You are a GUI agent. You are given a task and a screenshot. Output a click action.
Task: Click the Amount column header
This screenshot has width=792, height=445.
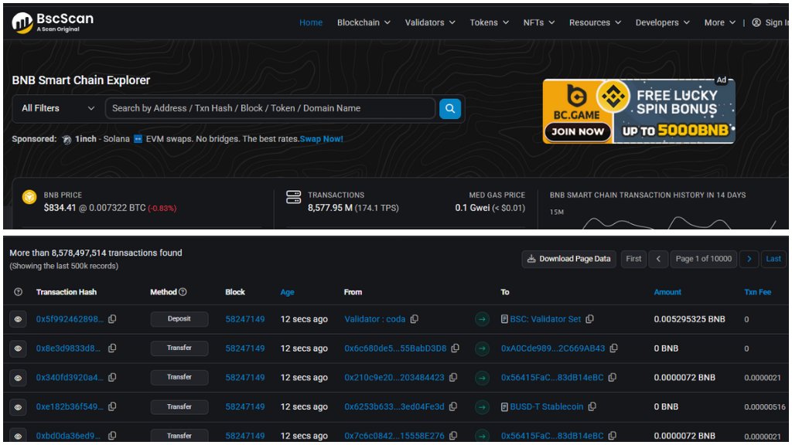pos(667,291)
